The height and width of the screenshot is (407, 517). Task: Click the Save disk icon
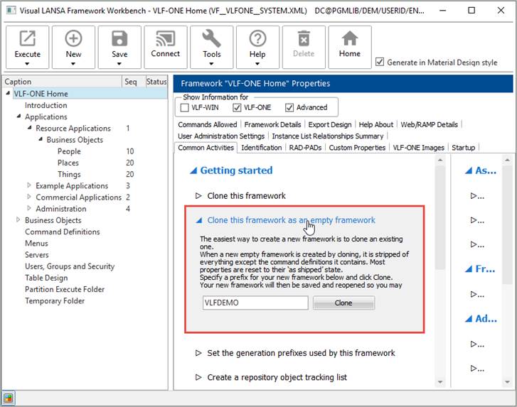pyautogui.click(x=119, y=39)
